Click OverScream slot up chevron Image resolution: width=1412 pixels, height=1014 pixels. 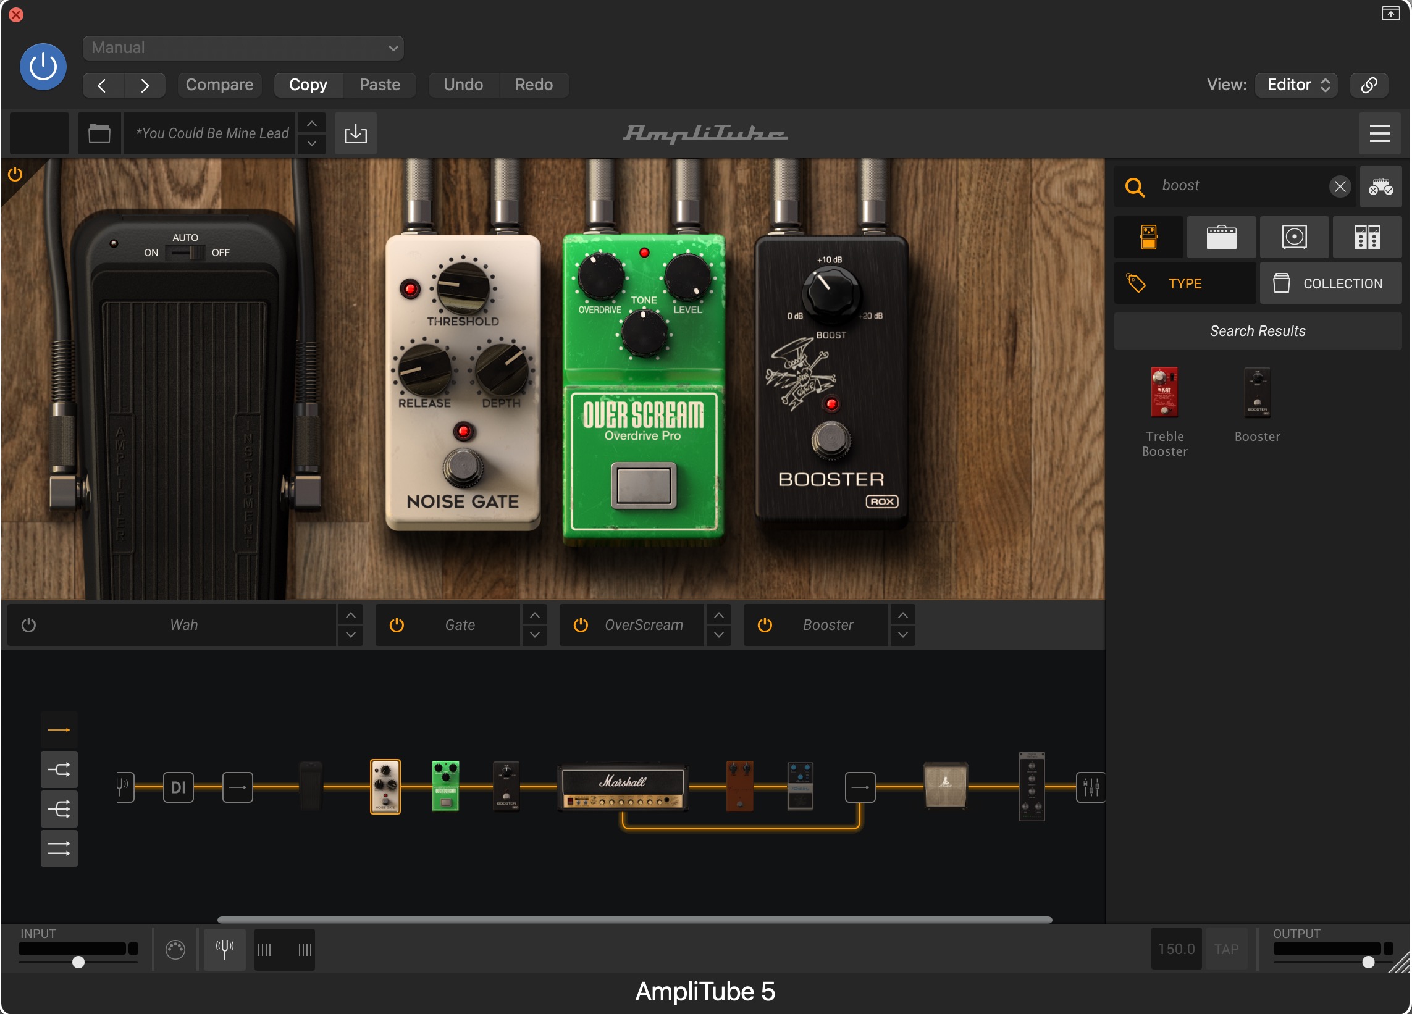(x=719, y=616)
